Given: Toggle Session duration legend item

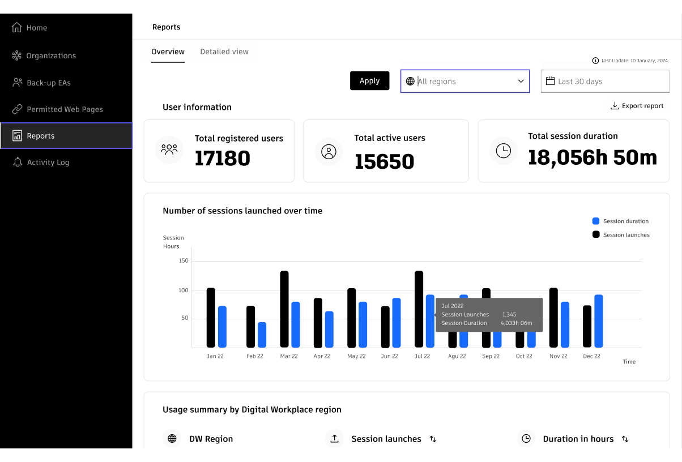Looking at the screenshot, I should pyautogui.click(x=620, y=221).
